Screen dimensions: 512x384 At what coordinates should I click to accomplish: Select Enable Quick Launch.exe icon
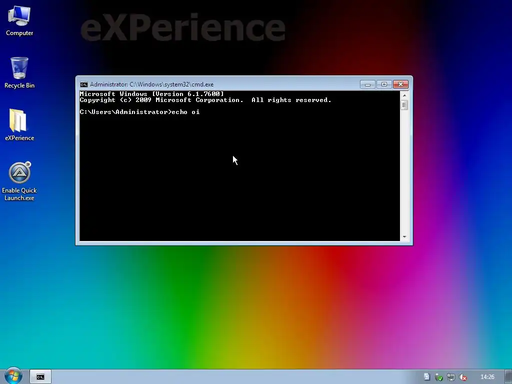(x=19, y=181)
